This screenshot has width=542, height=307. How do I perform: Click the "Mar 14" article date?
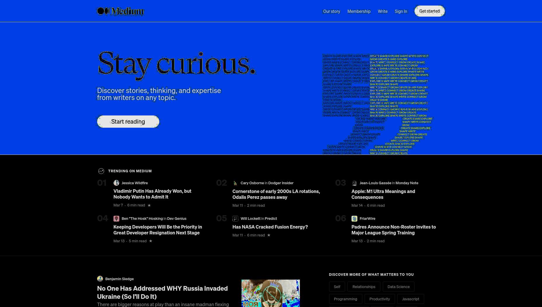pyautogui.click(x=357, y=205)
